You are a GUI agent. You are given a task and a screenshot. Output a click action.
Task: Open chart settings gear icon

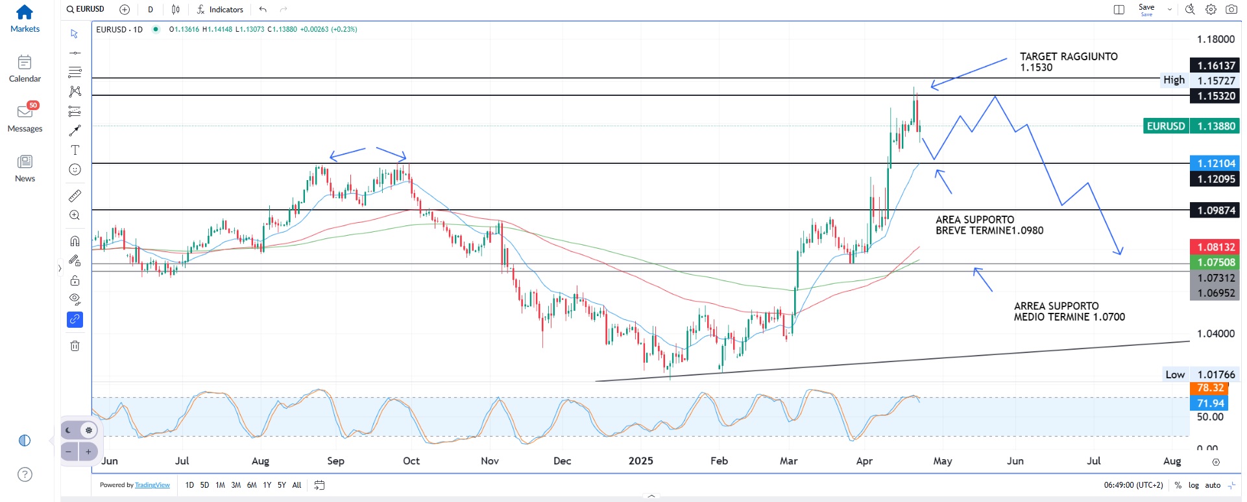coord(1211,9)
